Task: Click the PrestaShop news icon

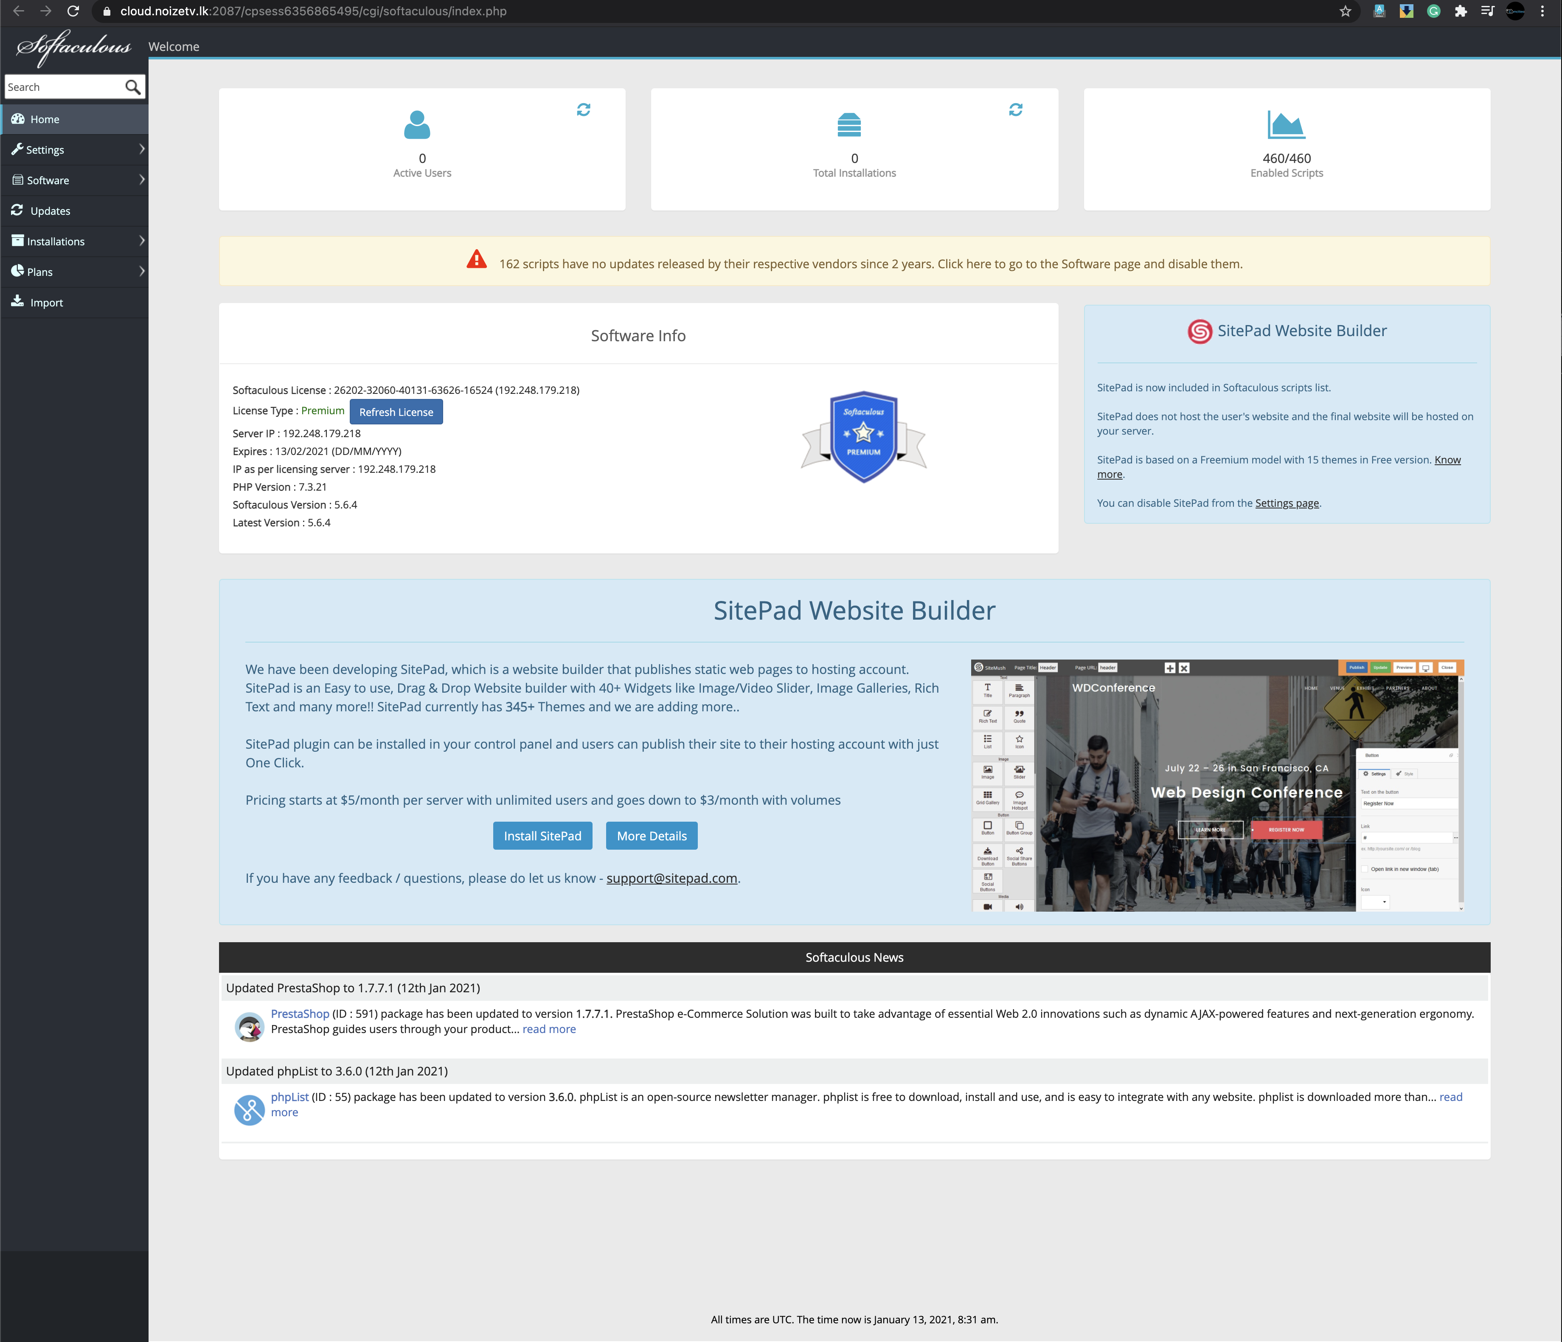Action: 249,1027
